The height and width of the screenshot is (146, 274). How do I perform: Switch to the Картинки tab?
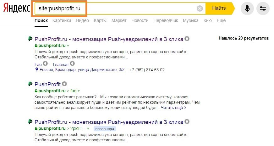click(x=62, y=20)
